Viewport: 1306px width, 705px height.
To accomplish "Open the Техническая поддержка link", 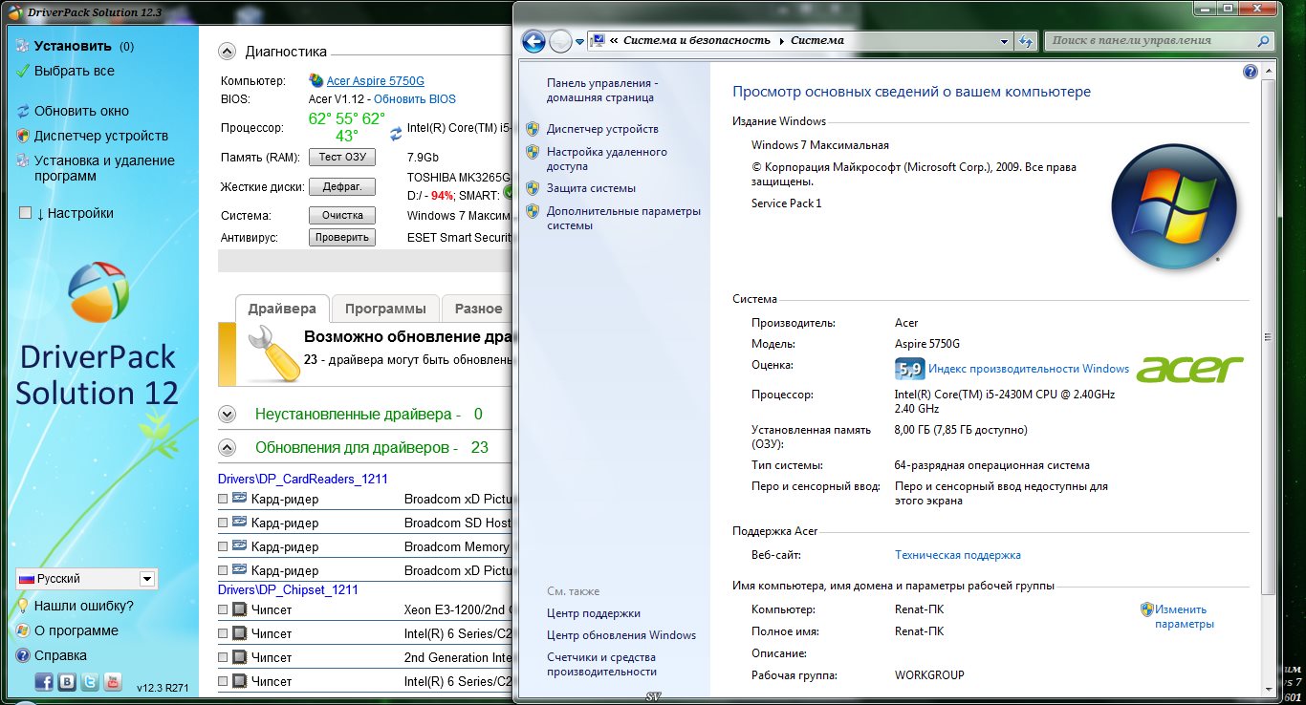I will tap(957, 555).
